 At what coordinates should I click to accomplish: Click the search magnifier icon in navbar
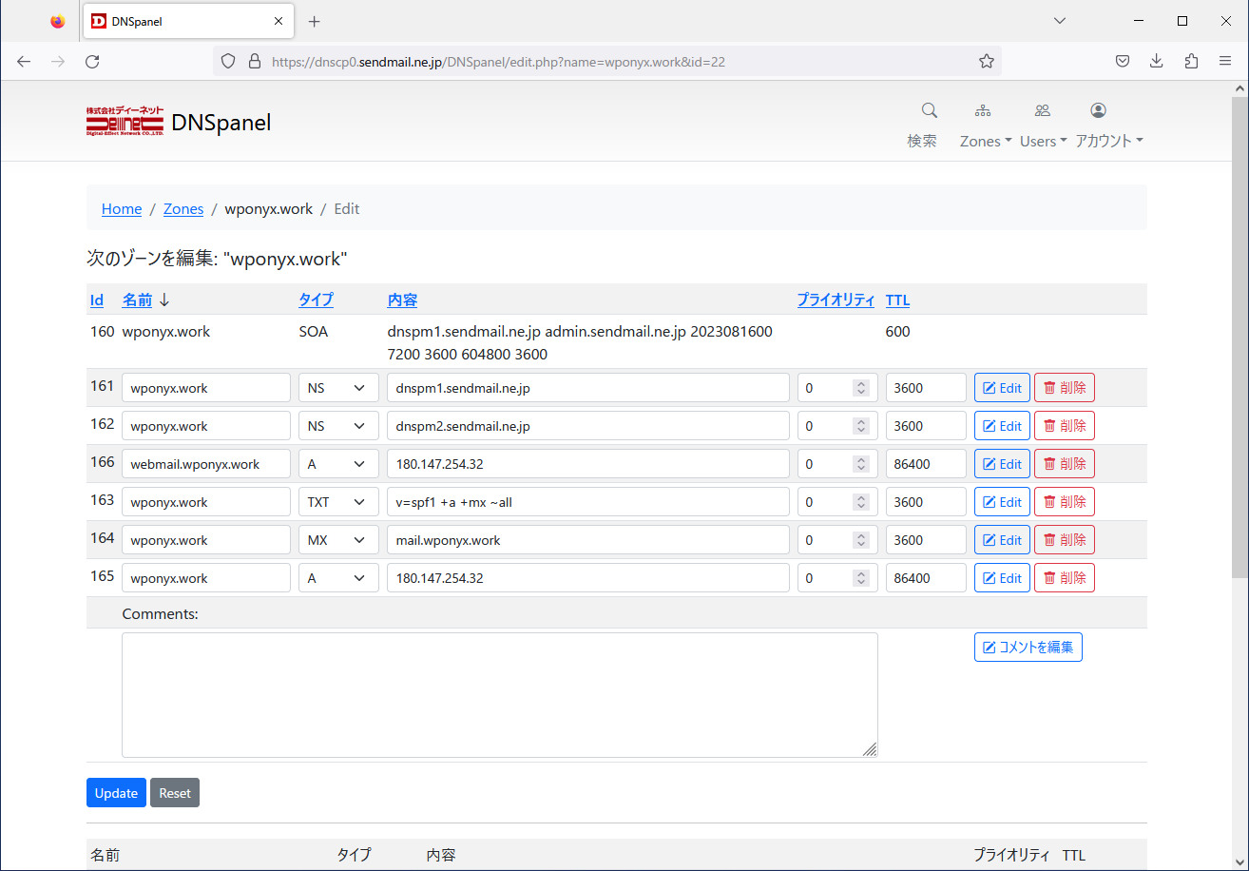[929, 110]
